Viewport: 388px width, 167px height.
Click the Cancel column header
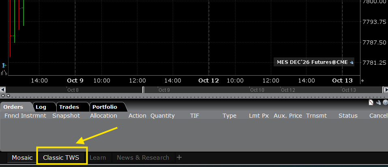point(378,116)
